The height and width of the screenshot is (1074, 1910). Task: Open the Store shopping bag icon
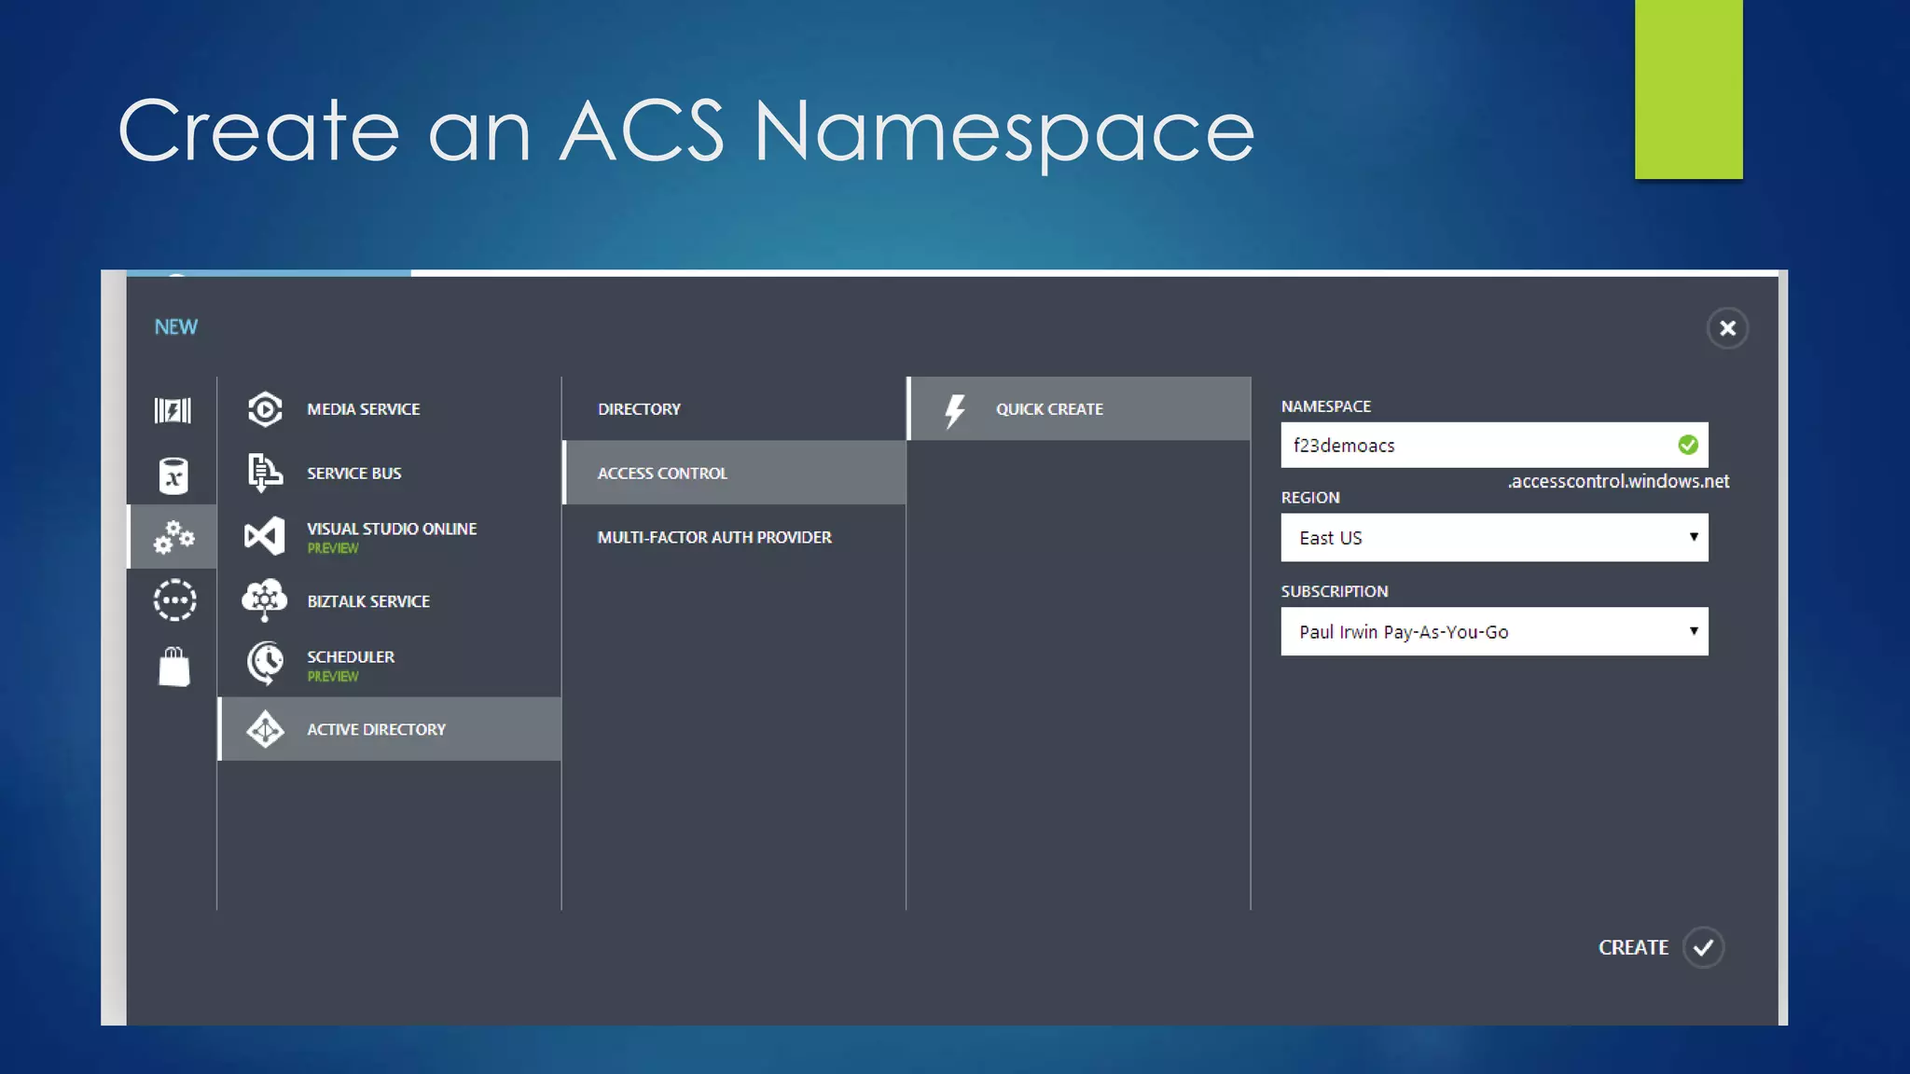coord(174,667)
